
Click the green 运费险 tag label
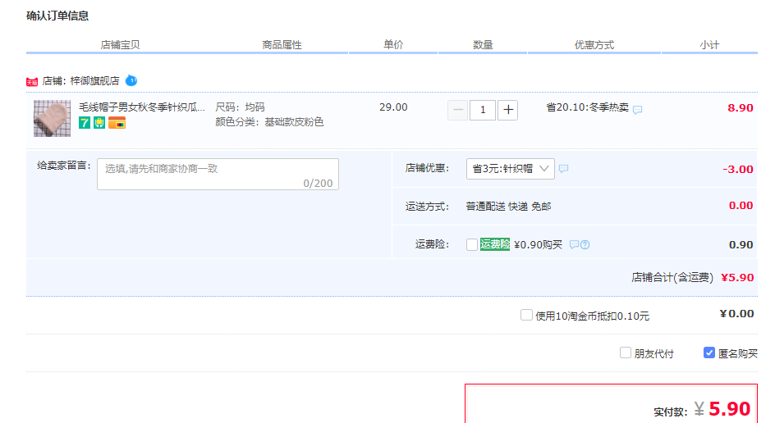tap(495, 244)
